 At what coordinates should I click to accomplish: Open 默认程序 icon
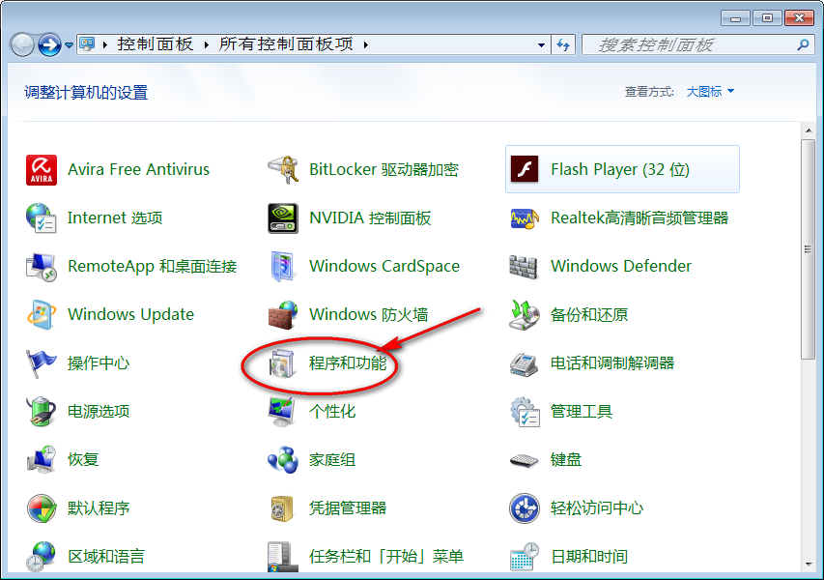tap(42, 508)
